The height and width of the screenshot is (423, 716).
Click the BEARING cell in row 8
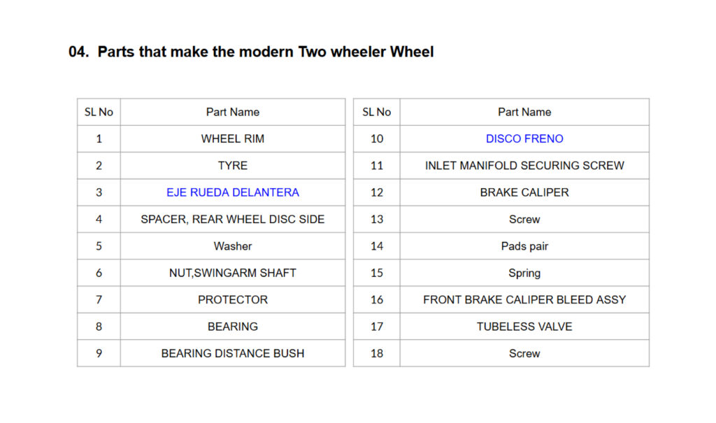coord(232,327)
